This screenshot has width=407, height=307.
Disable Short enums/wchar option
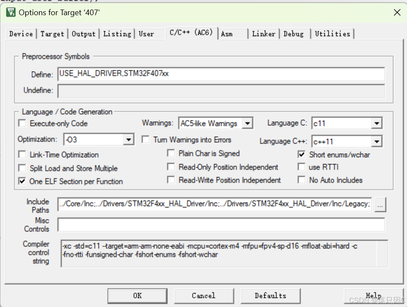click(x=301, y=155)
